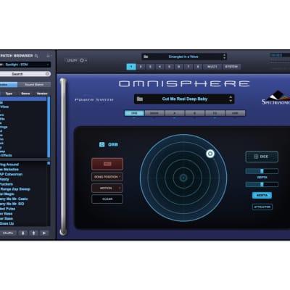Click the white Orb puck
Image resolution: width=290 pixels, height=290 pixels.
(x=210, y=154)
